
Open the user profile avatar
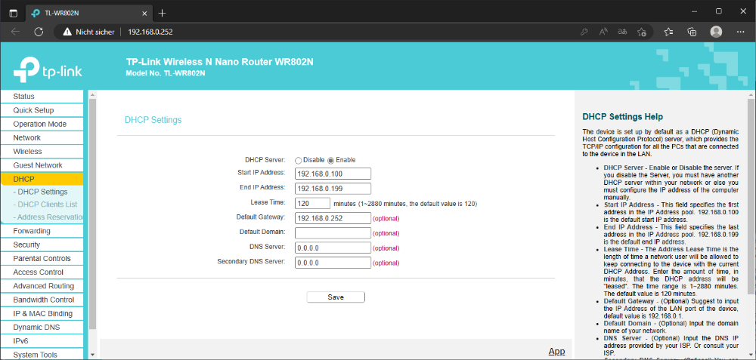click(x=716, y=32)
